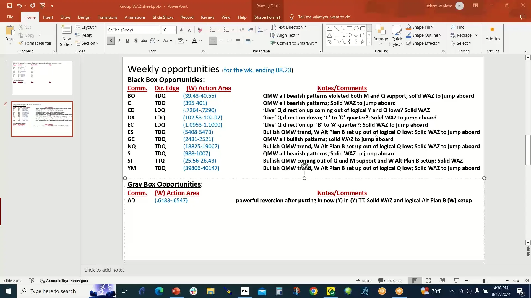Toggle Underline formatting
This screenshot has height=298, width=531.
(127, 41)
